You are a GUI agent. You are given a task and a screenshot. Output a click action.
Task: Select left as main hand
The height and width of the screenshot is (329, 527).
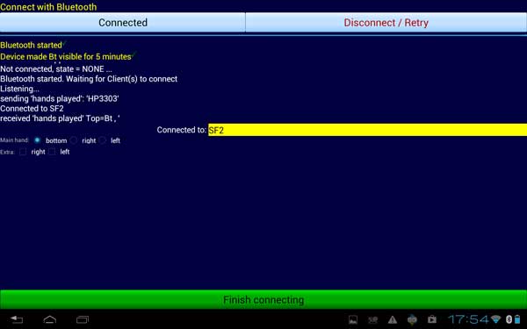103,140
